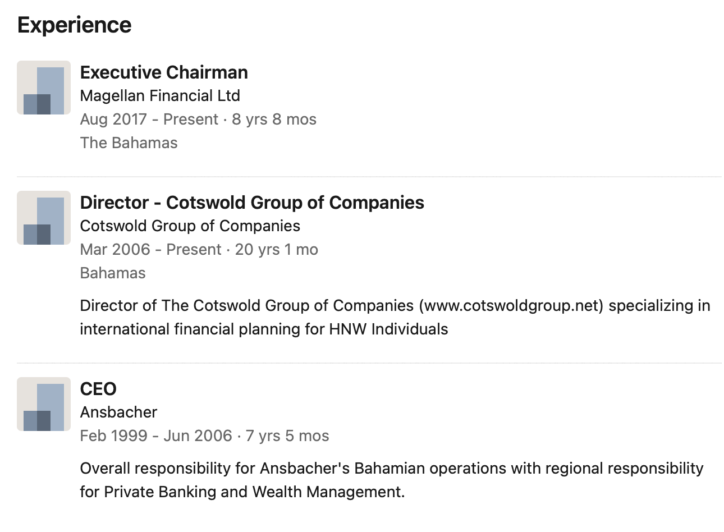Open Director - Cotswold Group of Companies title
This screenshot has width=724, height=532.
252,203
